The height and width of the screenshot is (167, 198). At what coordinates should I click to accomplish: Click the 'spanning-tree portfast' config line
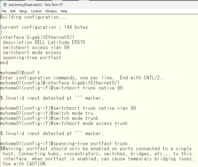coord(32,58)
